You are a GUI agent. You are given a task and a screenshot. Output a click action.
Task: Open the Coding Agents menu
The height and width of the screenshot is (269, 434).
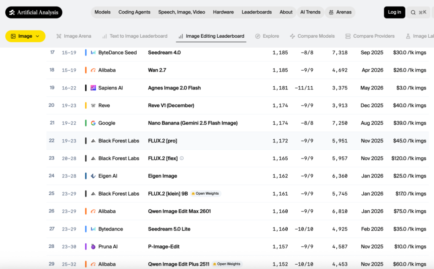134,12
